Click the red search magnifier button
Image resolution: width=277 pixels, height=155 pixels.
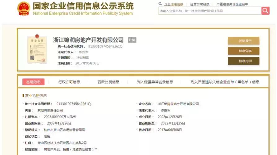pyautogui.click(x=265, y=11)
